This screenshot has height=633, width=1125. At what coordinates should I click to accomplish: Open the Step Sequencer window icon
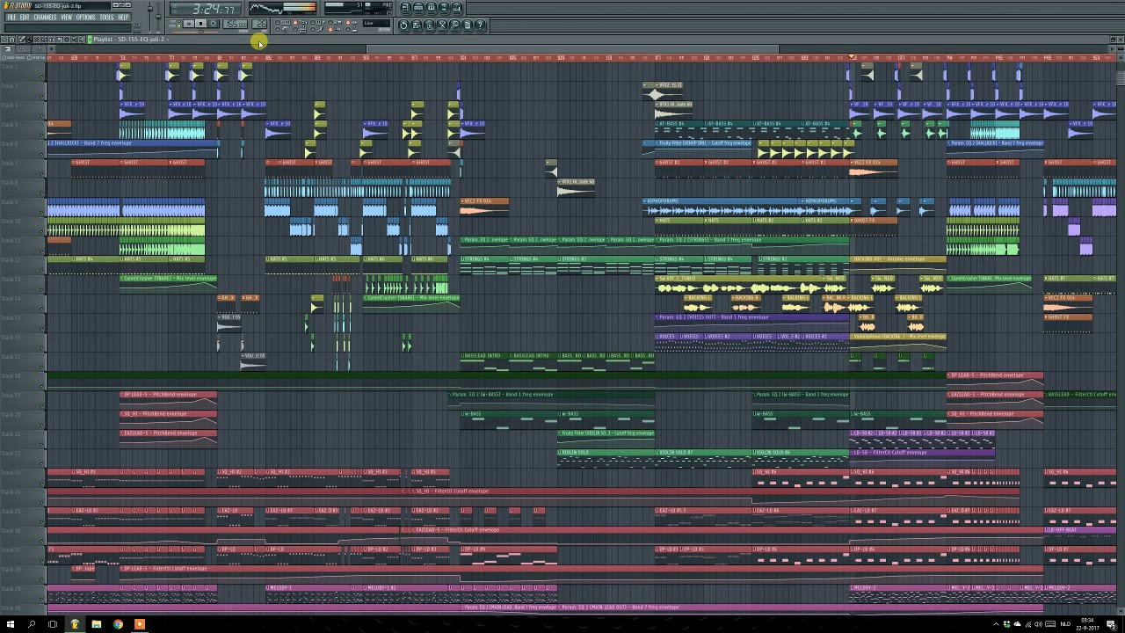(x=418, y=8)
